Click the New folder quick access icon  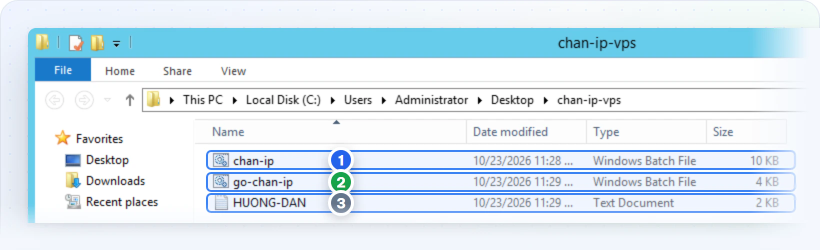97,43
